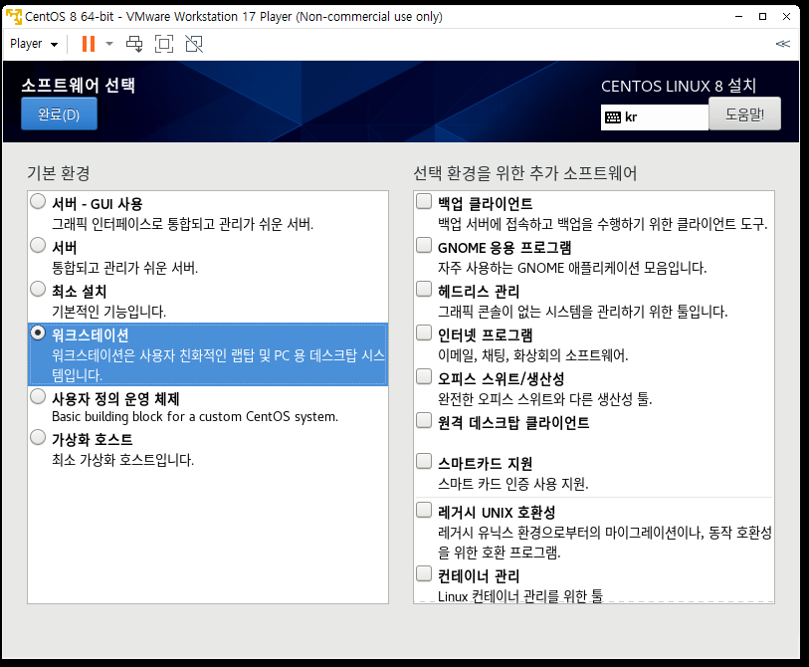Image resolution: width=809 pixels, height=667 pixels.
Task: Check 오피스 스위트/생산성 option
Action: tap(424, 377)
